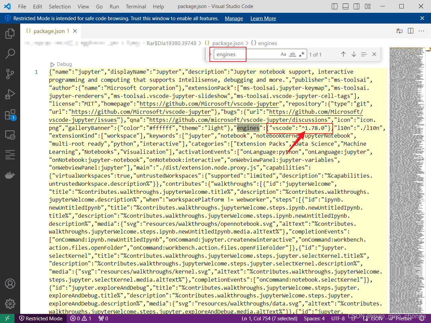Open the errors and warnings status item
The width and height of the screenshot is (431, 323).
pos(81,318)
